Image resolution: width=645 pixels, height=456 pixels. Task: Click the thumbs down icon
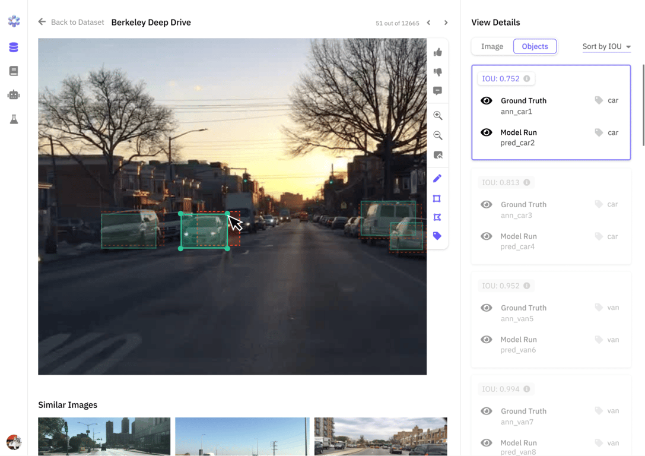tap(438, 72)
